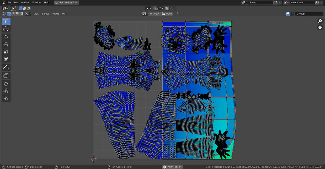Click the zoom magnifier gizmo

pos(320,21)
